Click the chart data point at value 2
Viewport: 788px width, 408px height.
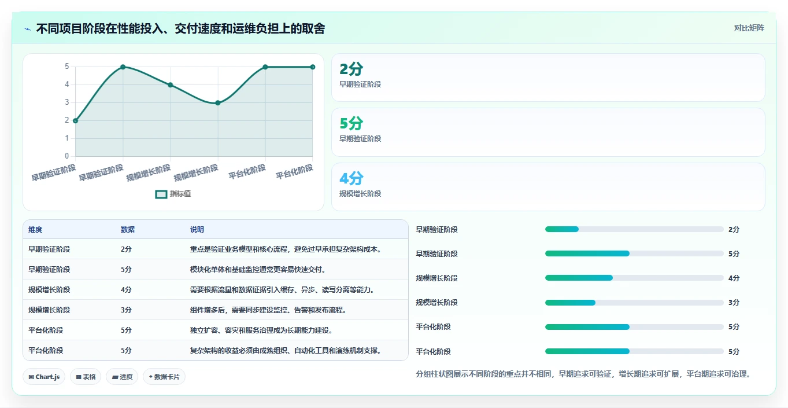76,120
